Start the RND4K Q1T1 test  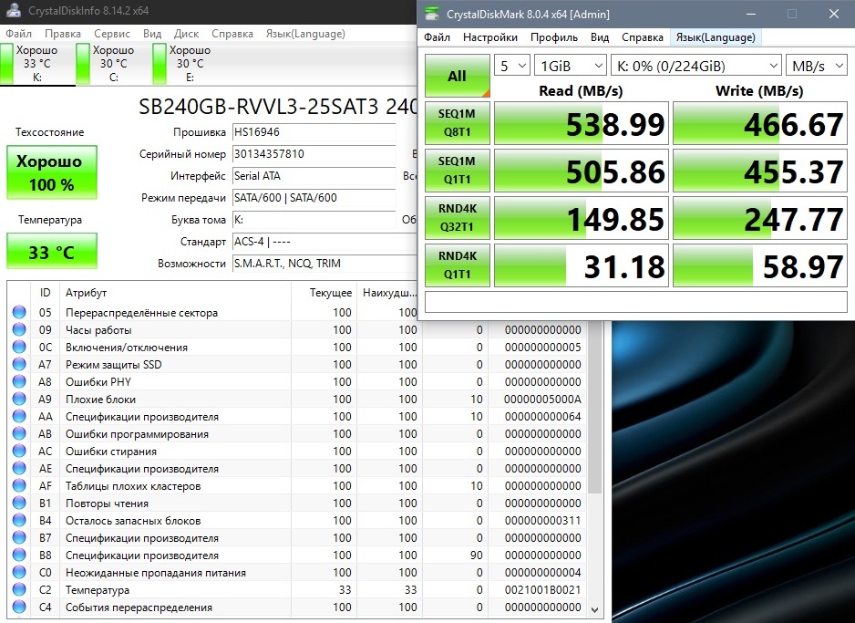457,265
